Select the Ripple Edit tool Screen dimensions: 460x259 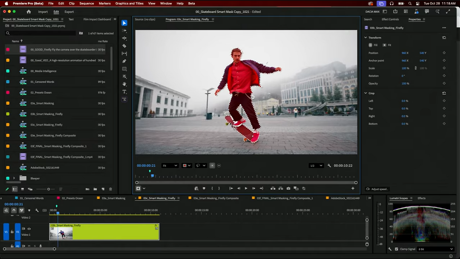[x=124, y=38]
